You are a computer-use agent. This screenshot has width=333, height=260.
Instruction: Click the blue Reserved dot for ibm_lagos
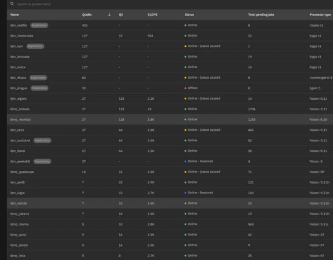pos(186,193)
